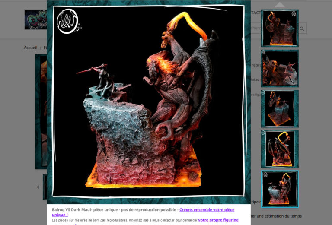Select the third thumbnail showing the top-down view
Screen dimensions: 332x225
tap(280, 108)
